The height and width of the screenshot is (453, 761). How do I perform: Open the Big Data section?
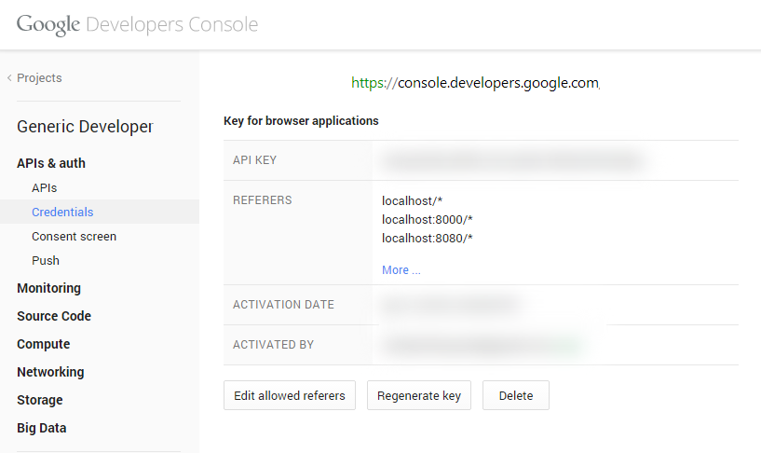coord(42,428)
